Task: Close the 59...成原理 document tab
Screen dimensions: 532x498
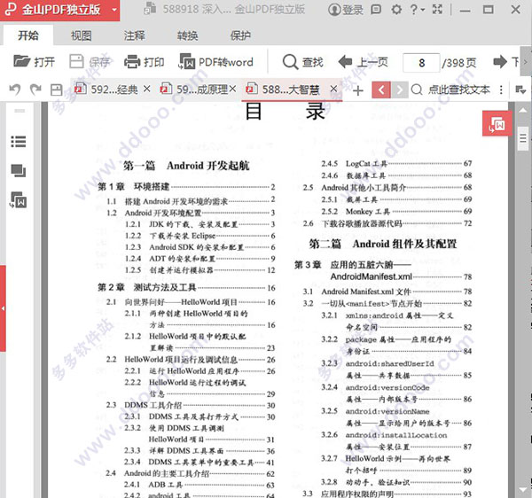Action: coord(232,89)
